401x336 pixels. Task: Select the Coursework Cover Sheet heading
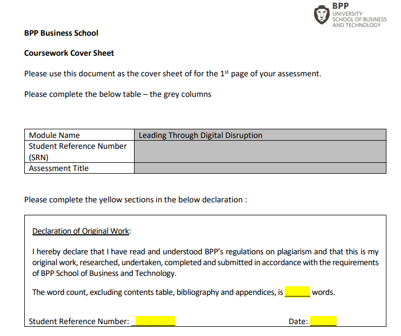[69, 53]
